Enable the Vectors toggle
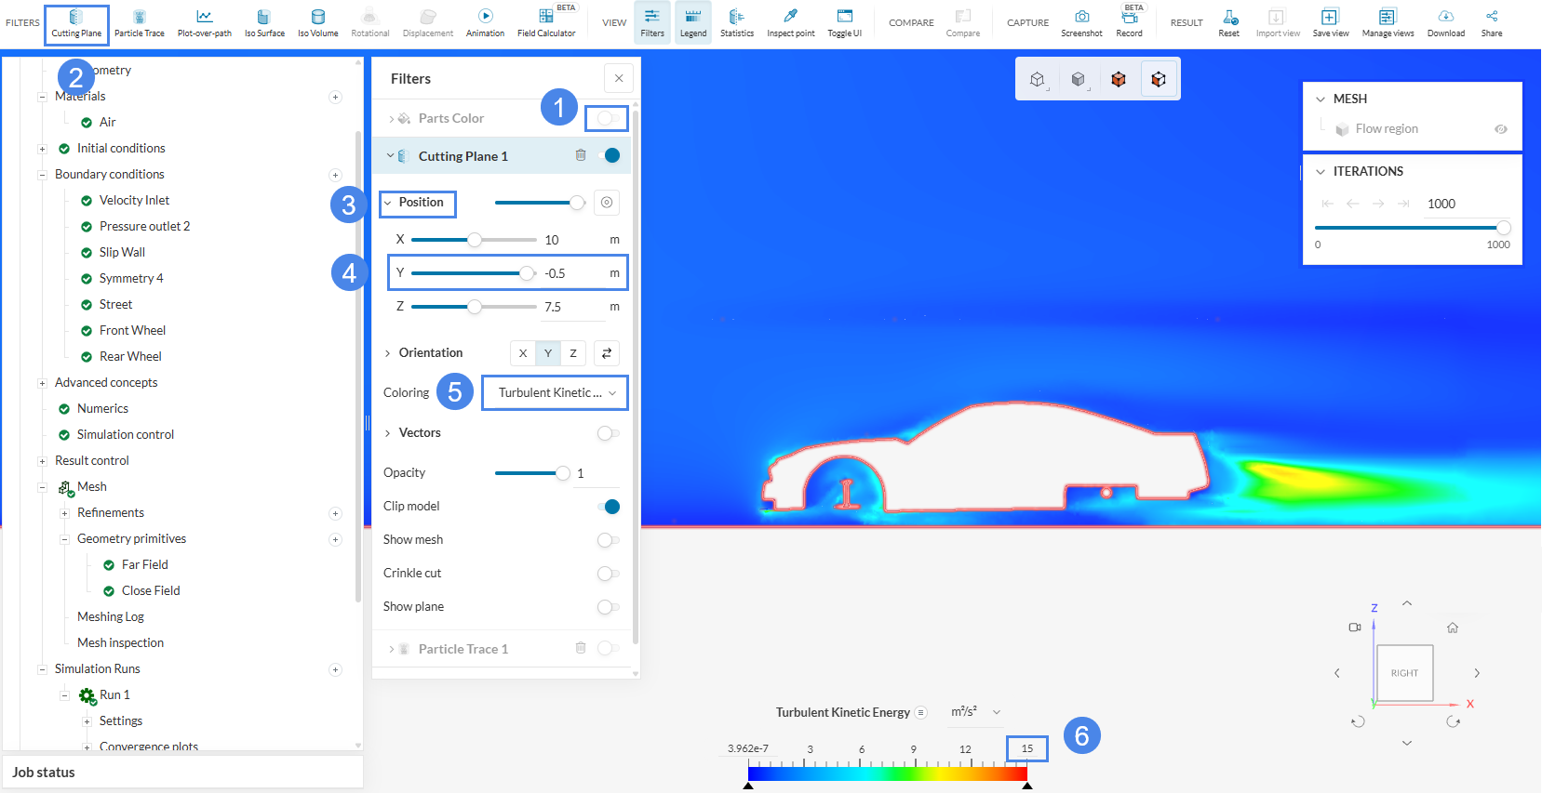Screen dimensions: 1542x793 click(608, 433)
